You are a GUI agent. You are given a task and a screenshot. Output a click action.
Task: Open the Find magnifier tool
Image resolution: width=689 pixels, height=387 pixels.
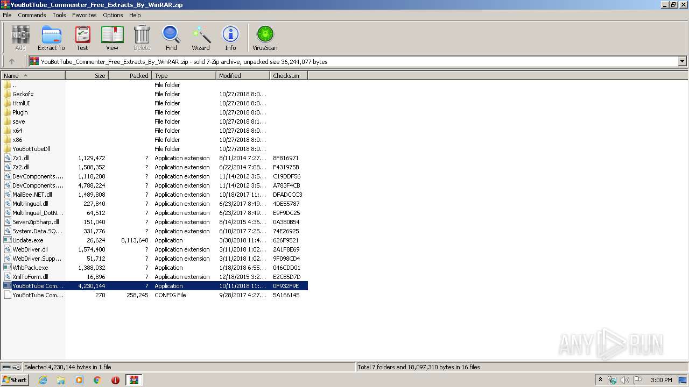pyautogui.click(x=171, y=38)
